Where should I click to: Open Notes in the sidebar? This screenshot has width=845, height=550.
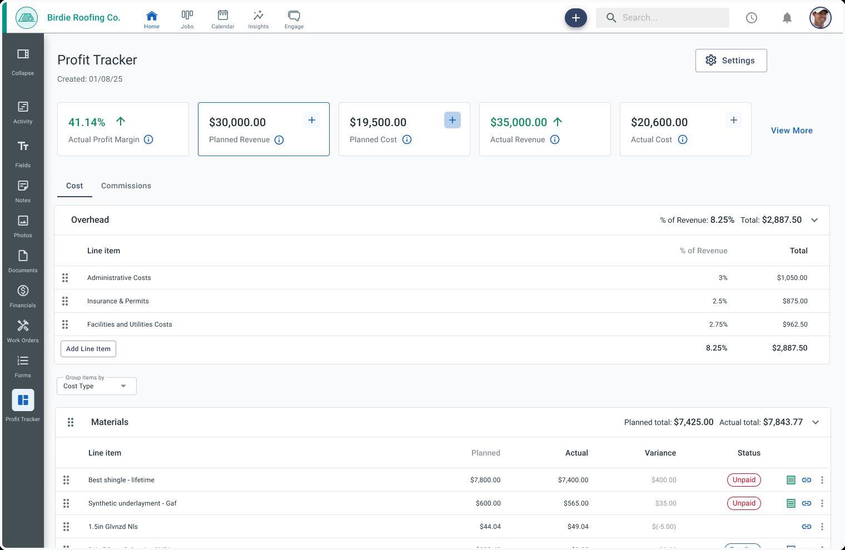click(x=23, y=192)
